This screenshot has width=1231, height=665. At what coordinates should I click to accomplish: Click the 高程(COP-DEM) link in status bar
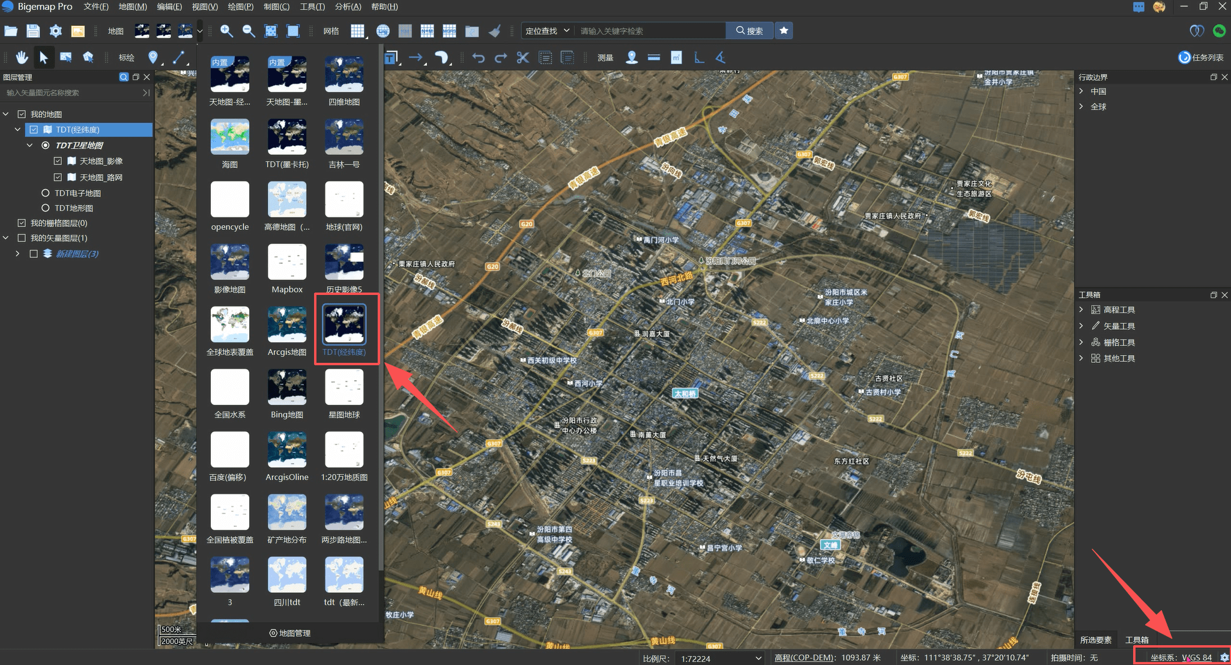(x=804, y=658)
